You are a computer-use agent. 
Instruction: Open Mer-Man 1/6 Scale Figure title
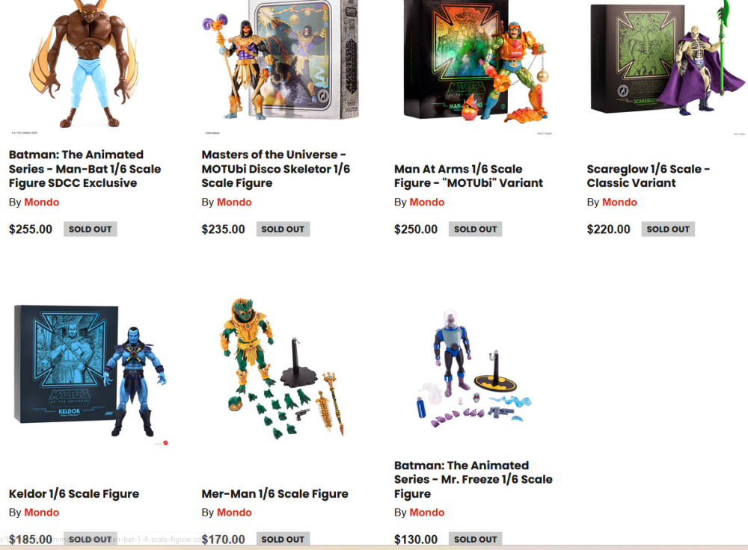[x=275, y=494]
